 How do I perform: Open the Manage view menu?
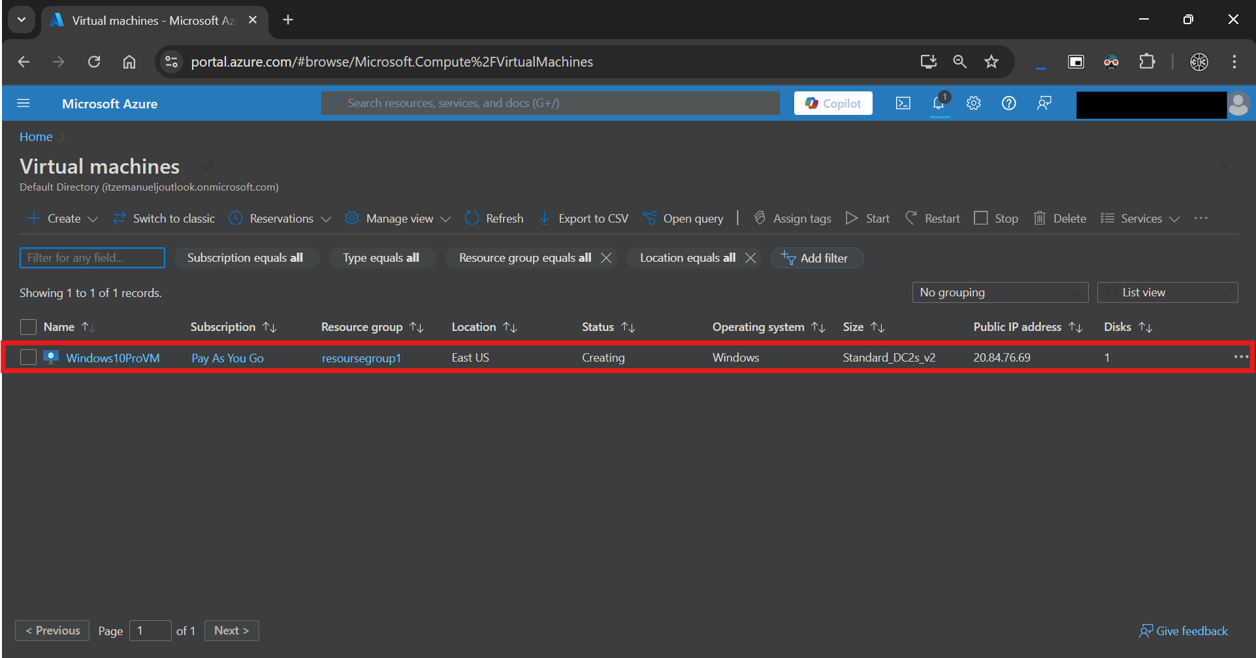click(398, 218)
